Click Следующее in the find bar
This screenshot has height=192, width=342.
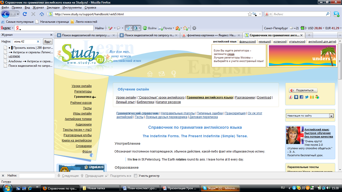click(68, 176)
